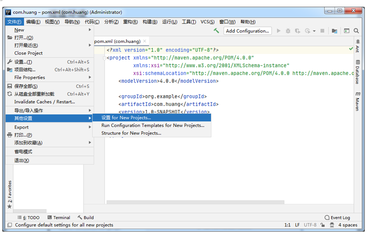The image size is (372, 233).
Task: Open the 帮助 menu
Action: [248, 22]
